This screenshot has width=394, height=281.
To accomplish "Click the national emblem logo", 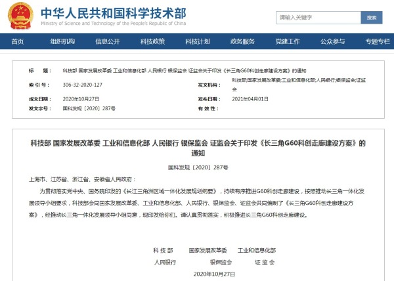I will pos(20,16).
